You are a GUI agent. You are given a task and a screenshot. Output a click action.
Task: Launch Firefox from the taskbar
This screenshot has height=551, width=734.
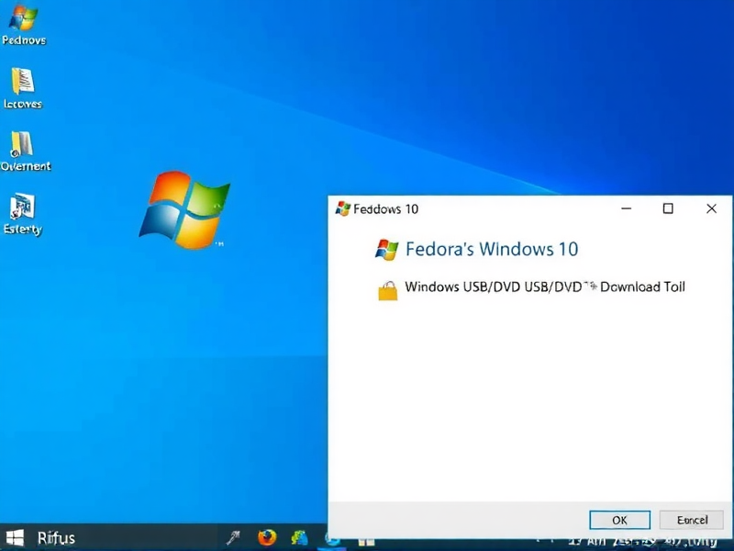coord(267,537)
